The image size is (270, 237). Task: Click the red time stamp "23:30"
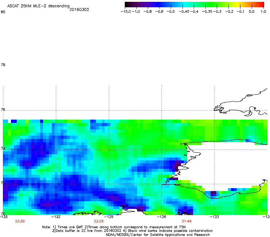click(20, 221)
